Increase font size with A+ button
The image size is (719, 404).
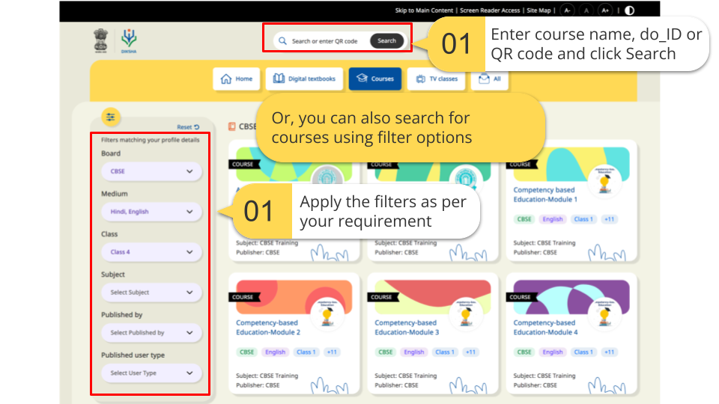pyautogui.click(x=605, y=10)
